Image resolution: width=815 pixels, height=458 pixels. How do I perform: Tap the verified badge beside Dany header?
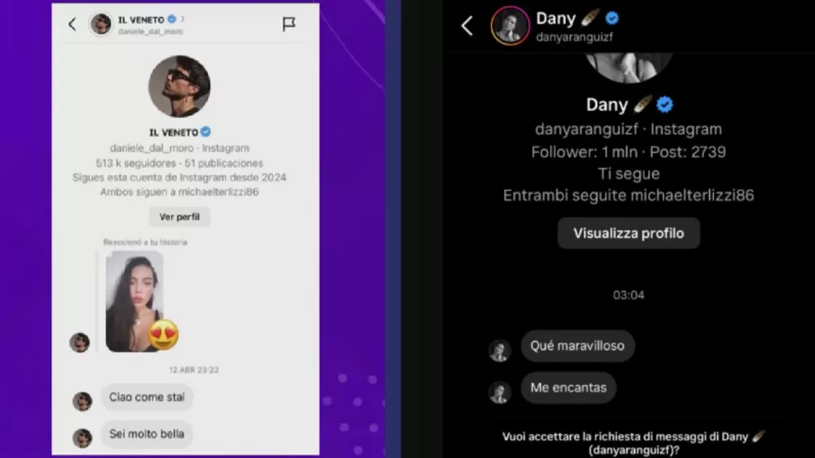click(x=612, y=18)
